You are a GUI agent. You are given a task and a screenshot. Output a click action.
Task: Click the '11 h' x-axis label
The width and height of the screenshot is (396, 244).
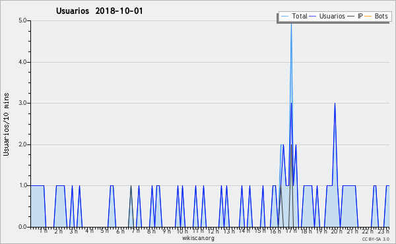pyautogui.click(x=198, y=231)
